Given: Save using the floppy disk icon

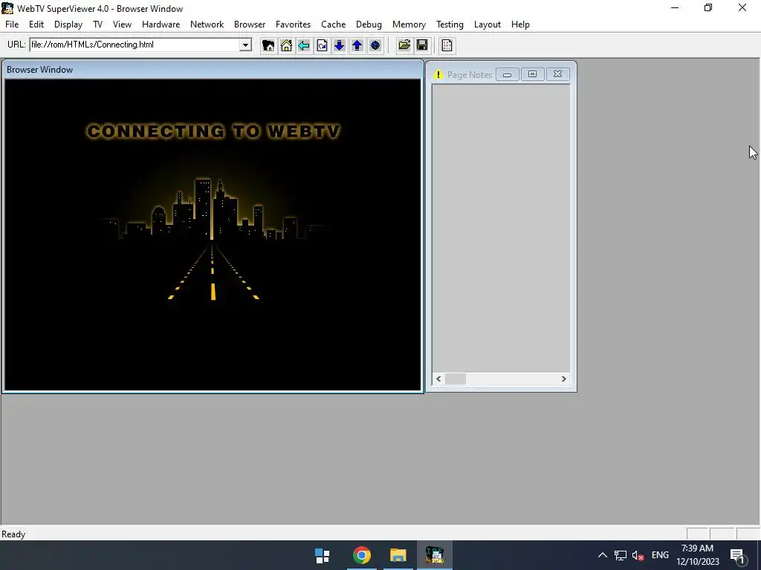Looking at the screenshot, I should click(422, 45).
